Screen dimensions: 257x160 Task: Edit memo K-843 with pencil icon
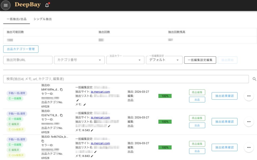(92, 156)
